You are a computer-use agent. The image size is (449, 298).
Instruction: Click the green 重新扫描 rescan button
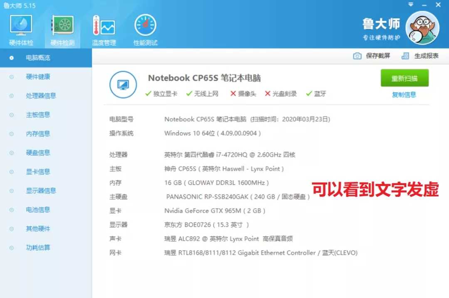click(x=404, y=78)
